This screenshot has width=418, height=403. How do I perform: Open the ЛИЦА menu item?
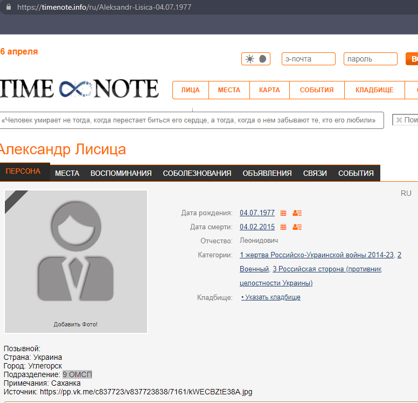pos(190,90)
